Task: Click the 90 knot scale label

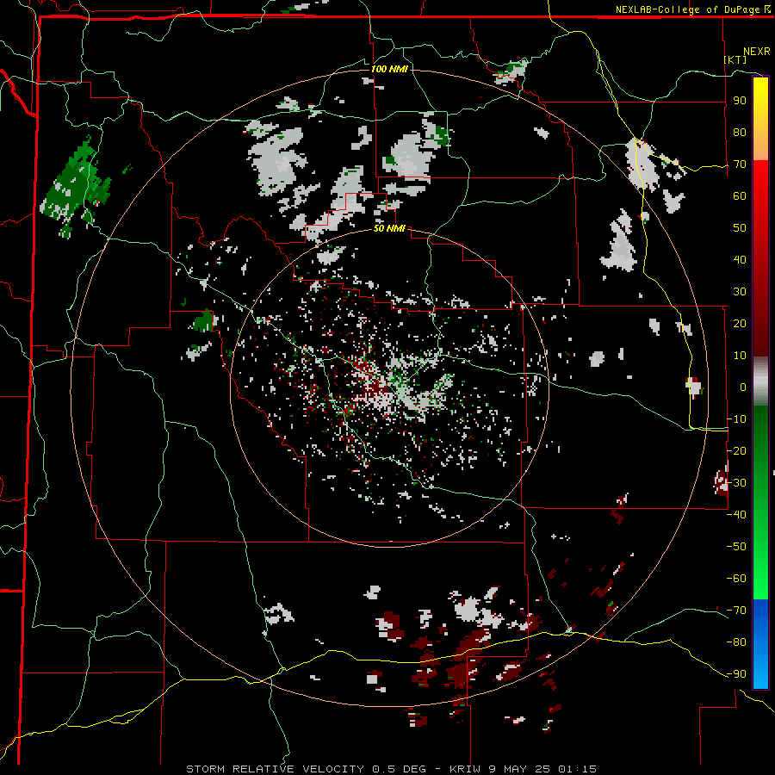Action: (740, 101)
